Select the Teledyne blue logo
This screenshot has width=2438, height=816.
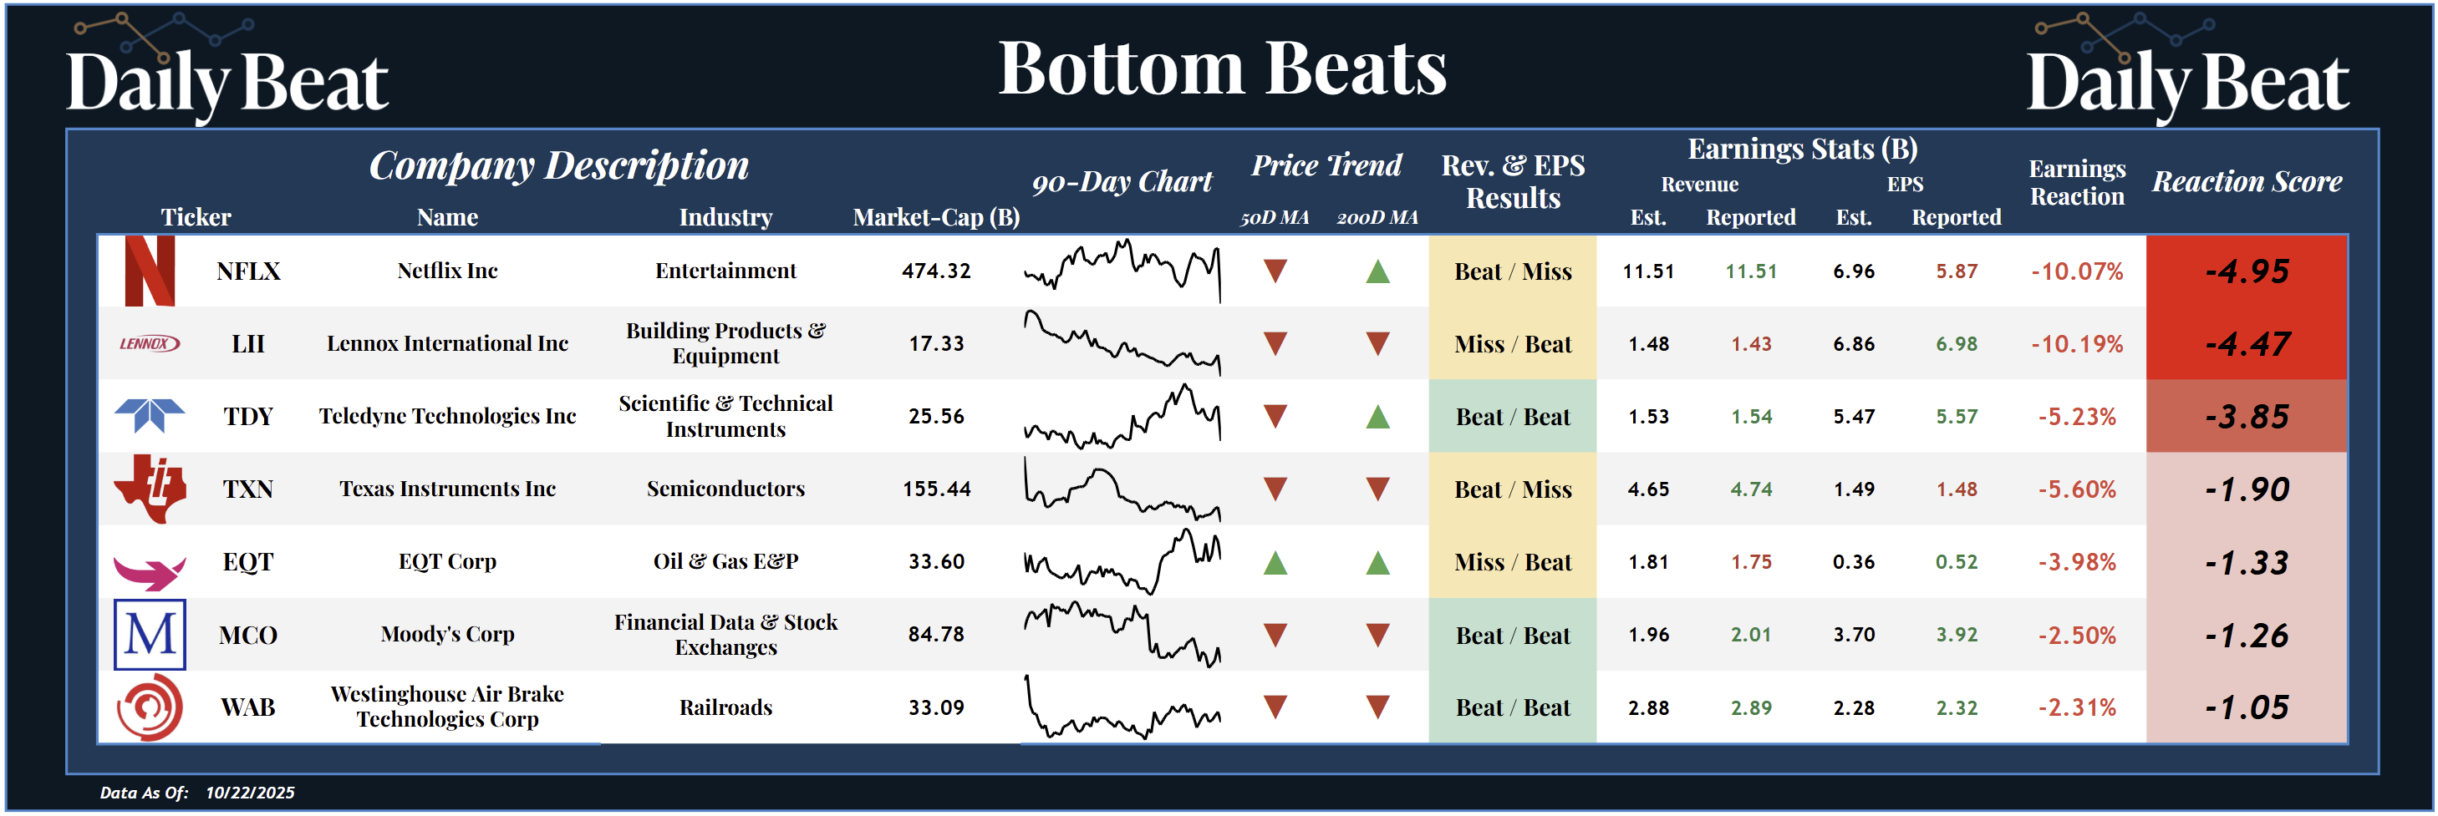coord(150,415)
